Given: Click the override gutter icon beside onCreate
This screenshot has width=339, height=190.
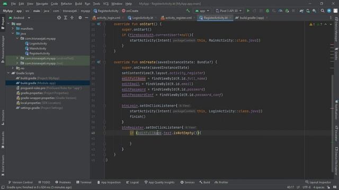Looking at the screenshot, I should (99, 62).
